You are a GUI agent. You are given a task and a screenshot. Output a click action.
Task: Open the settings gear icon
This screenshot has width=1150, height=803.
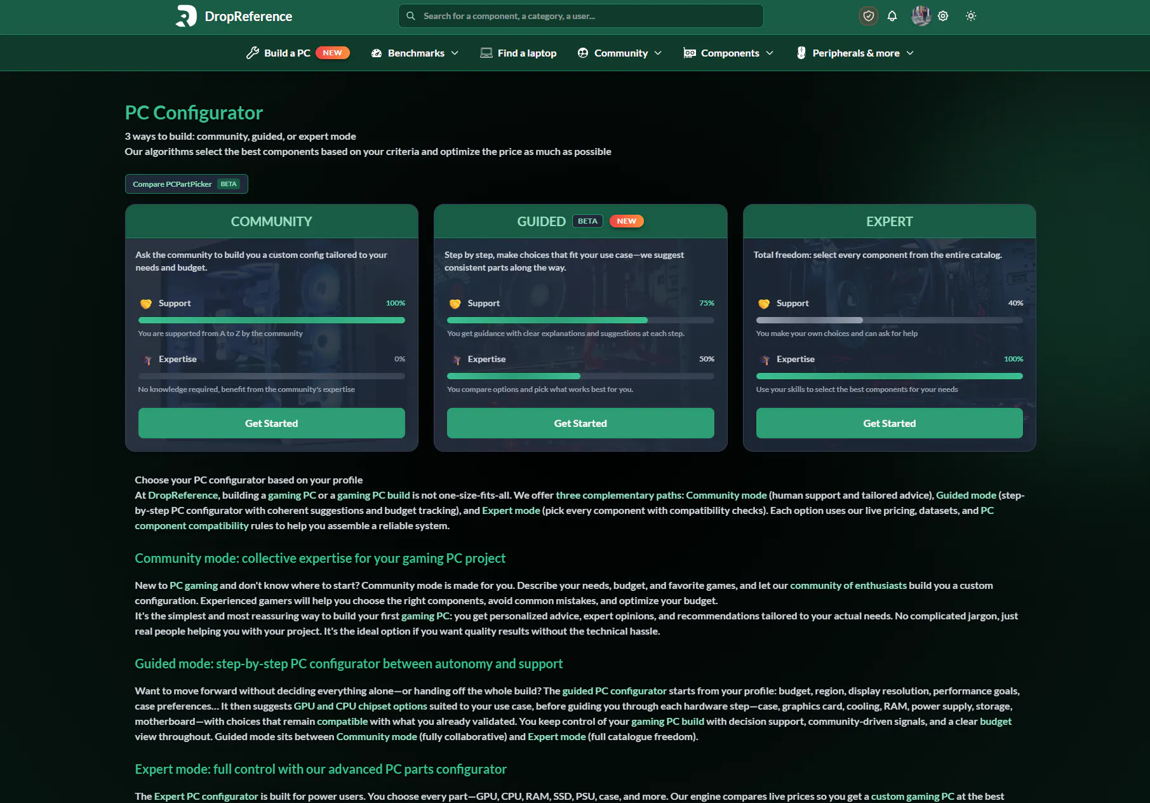(x=943, y=16)
